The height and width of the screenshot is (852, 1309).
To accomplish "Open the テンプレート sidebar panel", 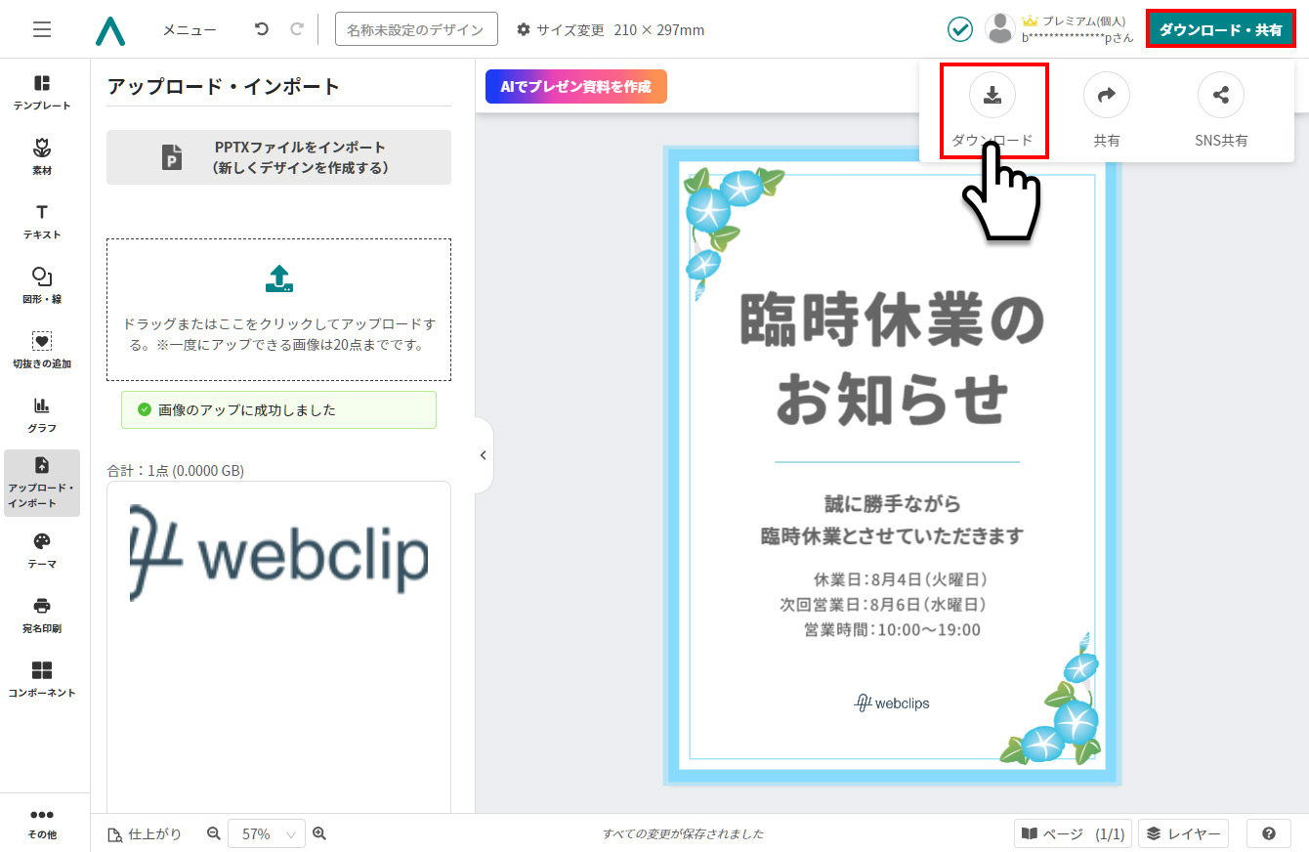I will tap(42, 93).
